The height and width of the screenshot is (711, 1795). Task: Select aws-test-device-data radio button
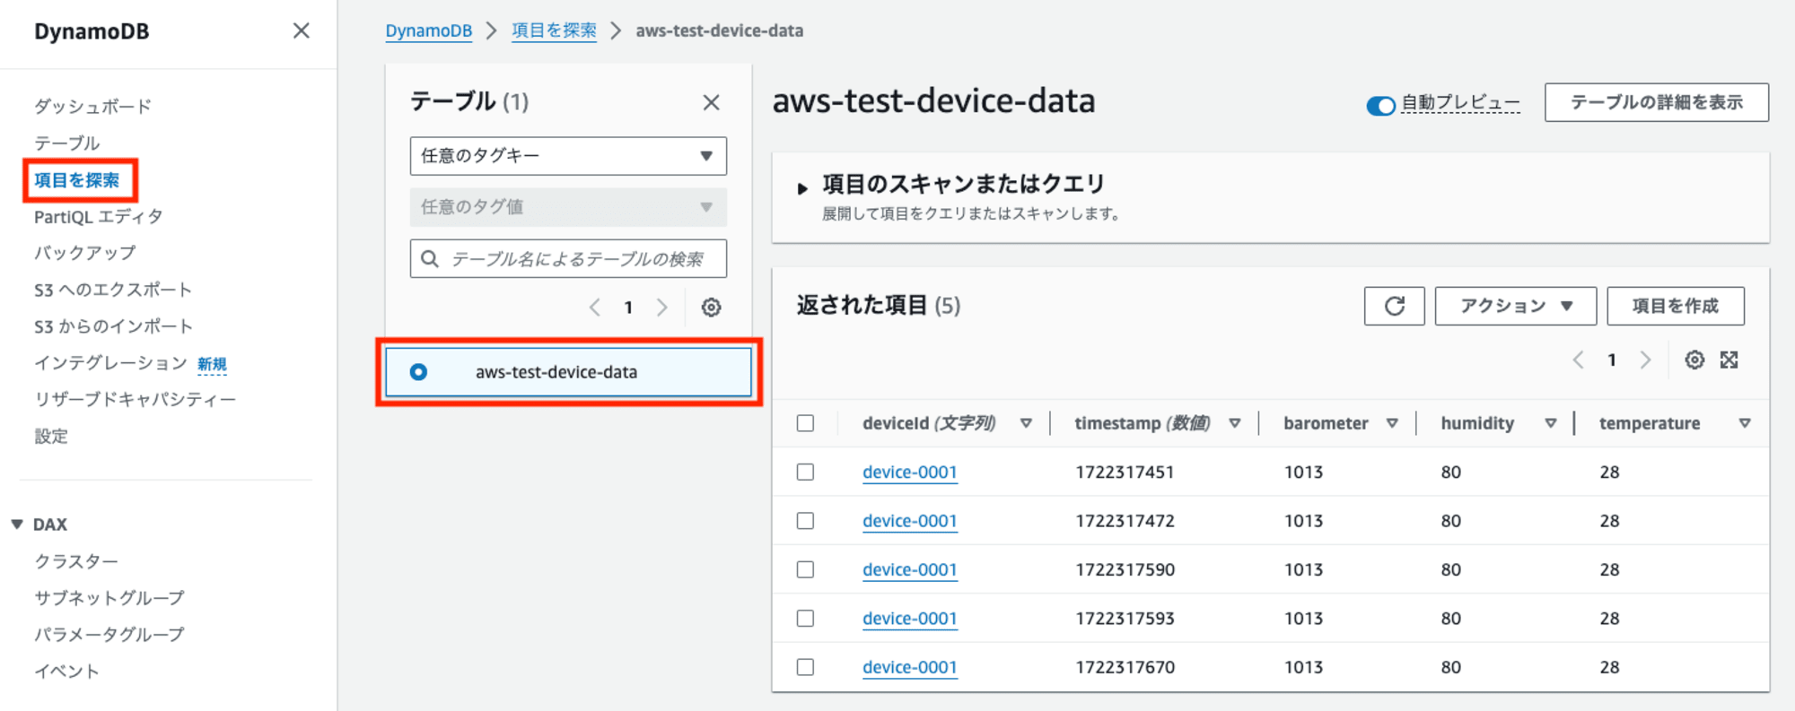418,372
